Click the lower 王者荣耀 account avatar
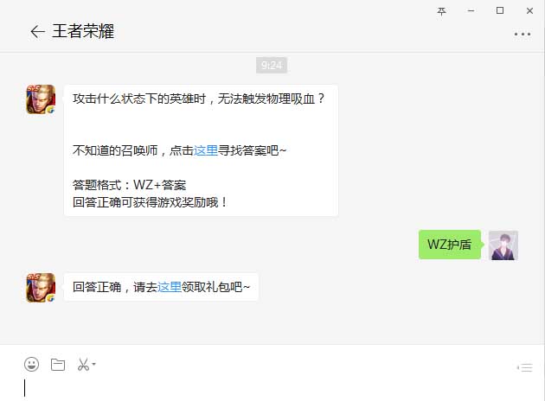This screenshot has height=401, width=545. (x=41, y=288)
